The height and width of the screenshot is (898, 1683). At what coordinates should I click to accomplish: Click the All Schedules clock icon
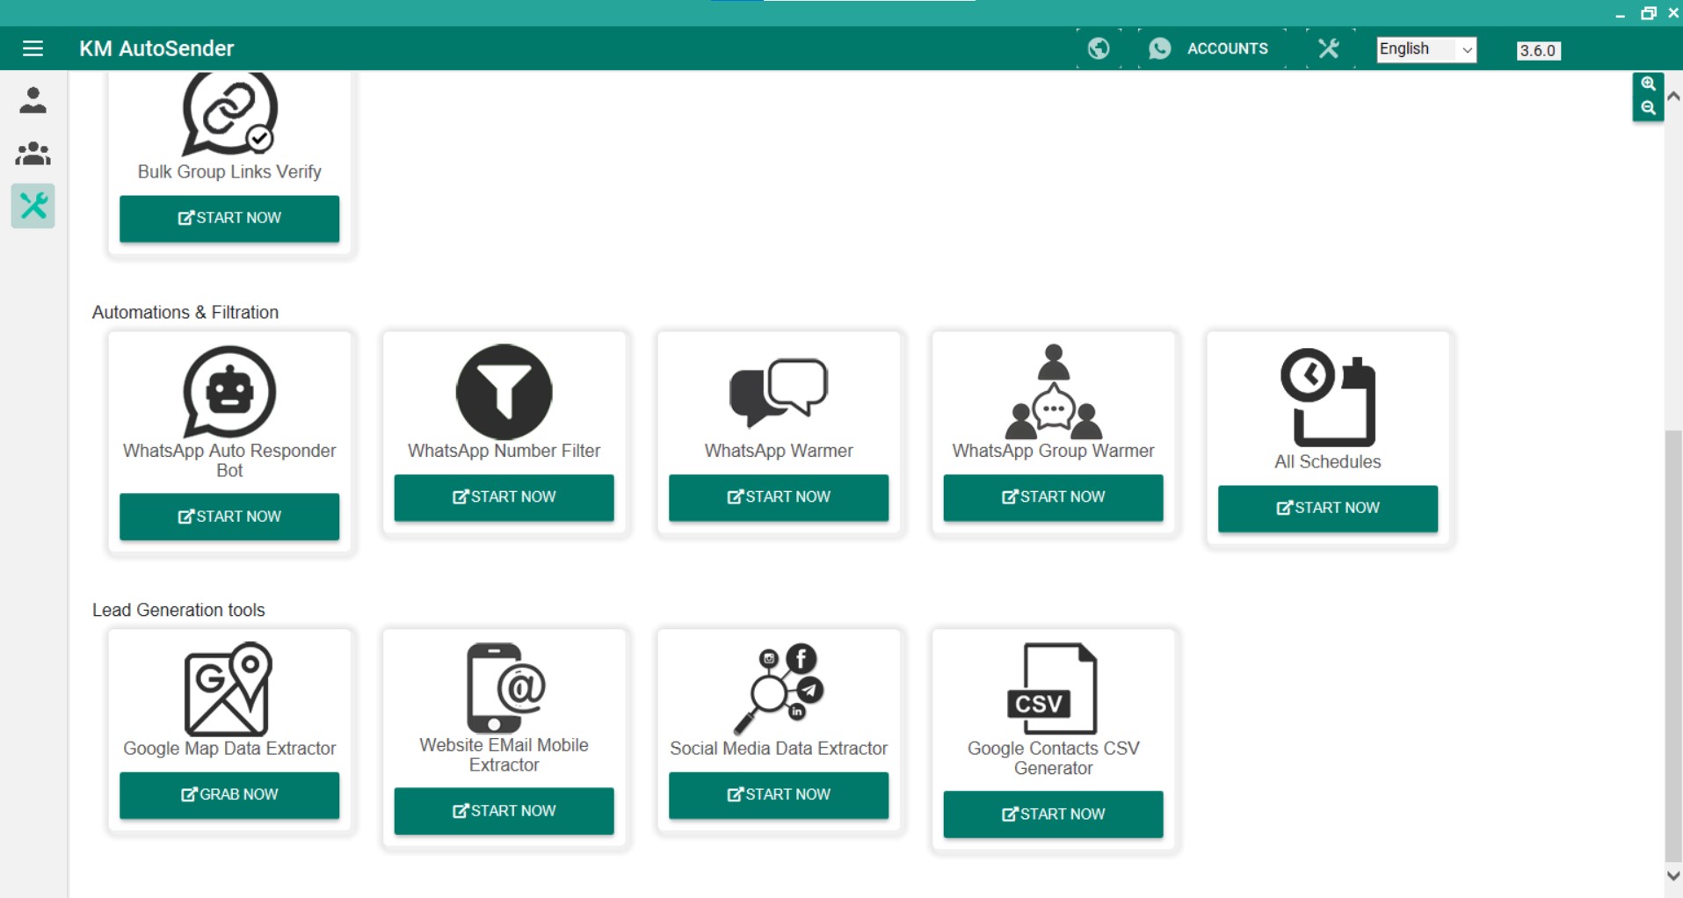pos(1327,397)
